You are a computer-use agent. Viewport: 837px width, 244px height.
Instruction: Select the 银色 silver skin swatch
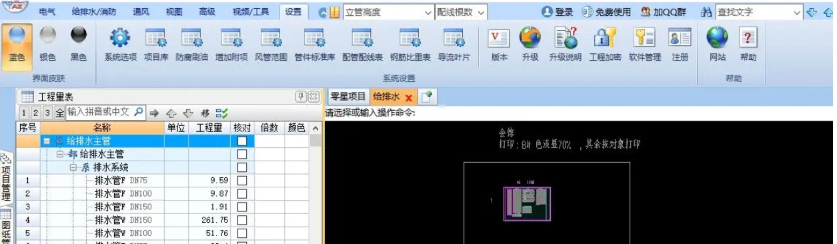coord(48,45)
